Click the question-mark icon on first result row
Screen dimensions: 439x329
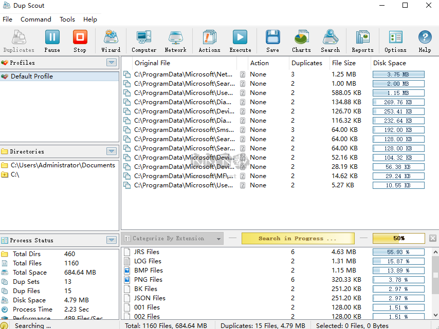coord(243,74)
